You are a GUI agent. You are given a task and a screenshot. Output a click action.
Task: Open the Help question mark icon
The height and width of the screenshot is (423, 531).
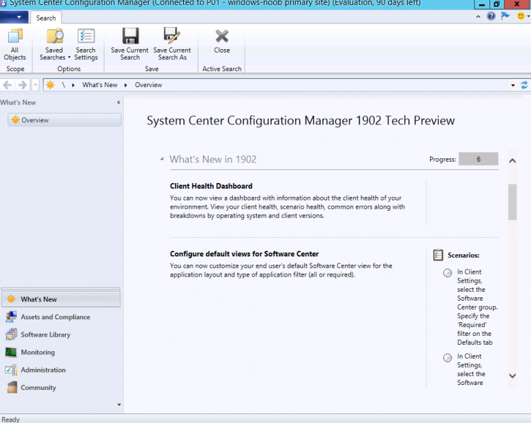click(x=491, y=16)
